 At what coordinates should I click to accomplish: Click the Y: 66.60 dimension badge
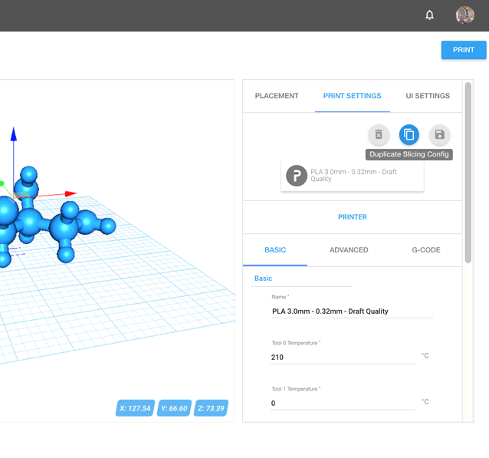[174, 408]
